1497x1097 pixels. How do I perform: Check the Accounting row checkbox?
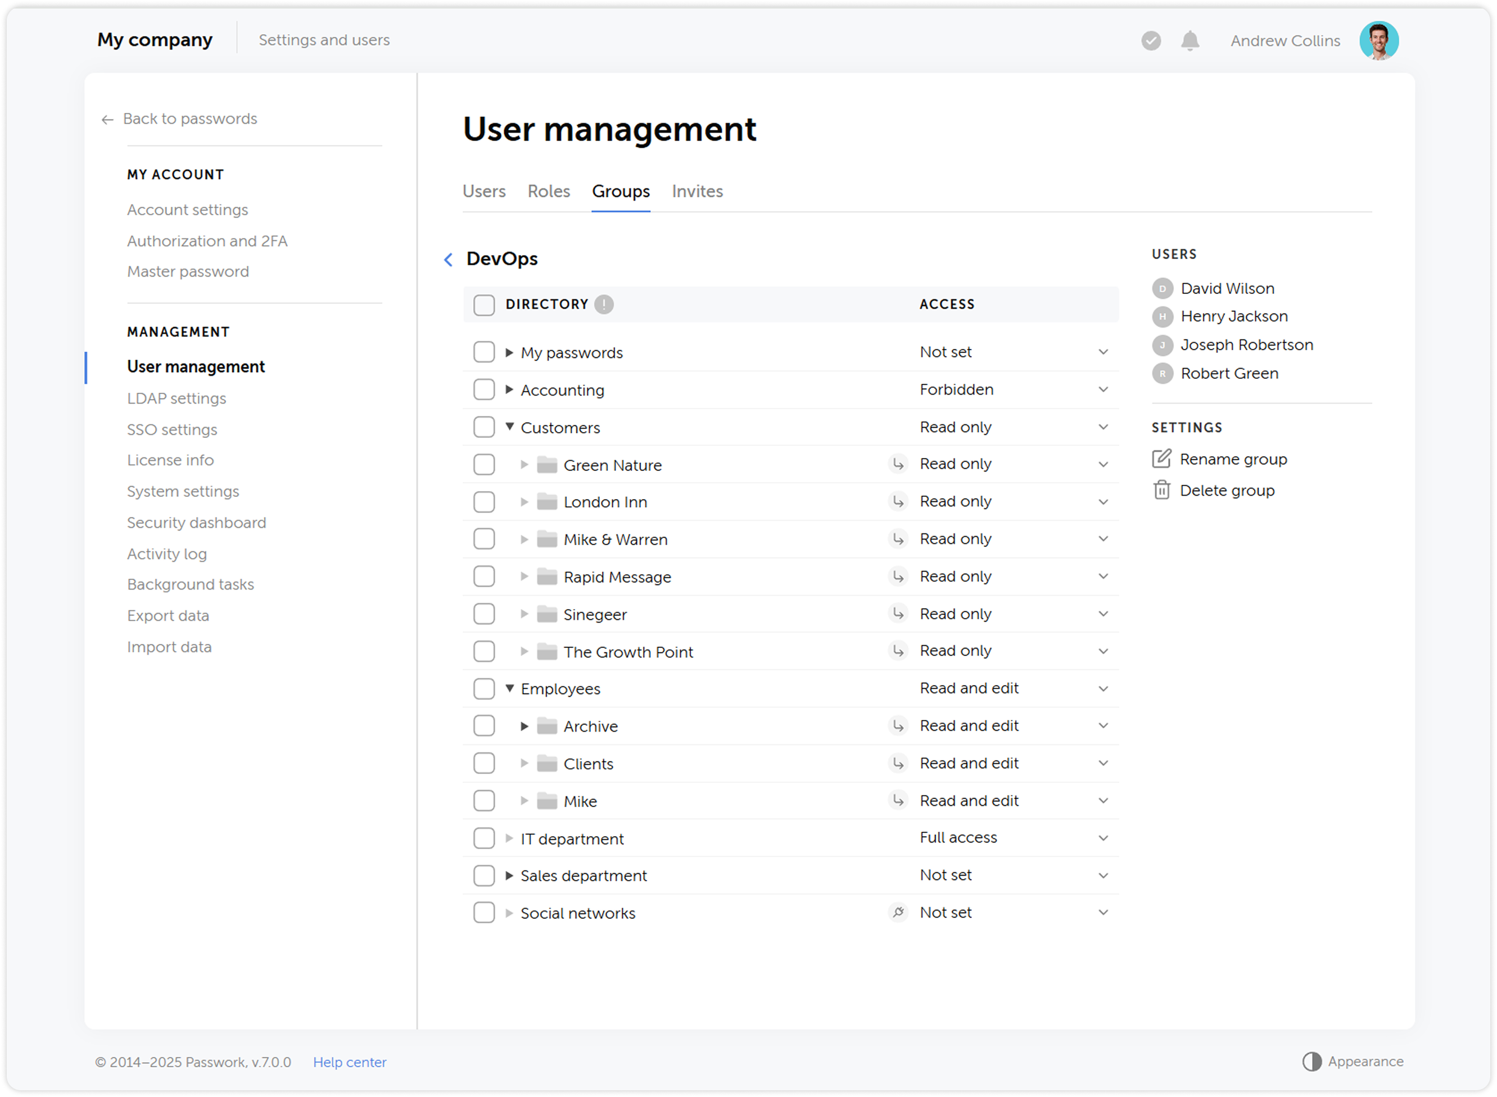point(484,389)
